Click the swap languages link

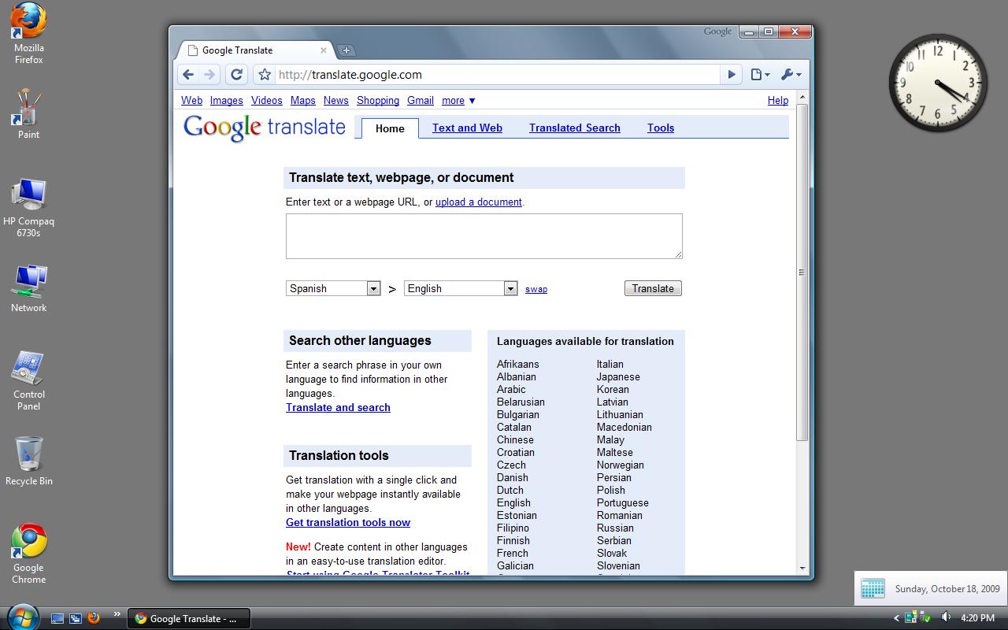(x=536, y=290)
